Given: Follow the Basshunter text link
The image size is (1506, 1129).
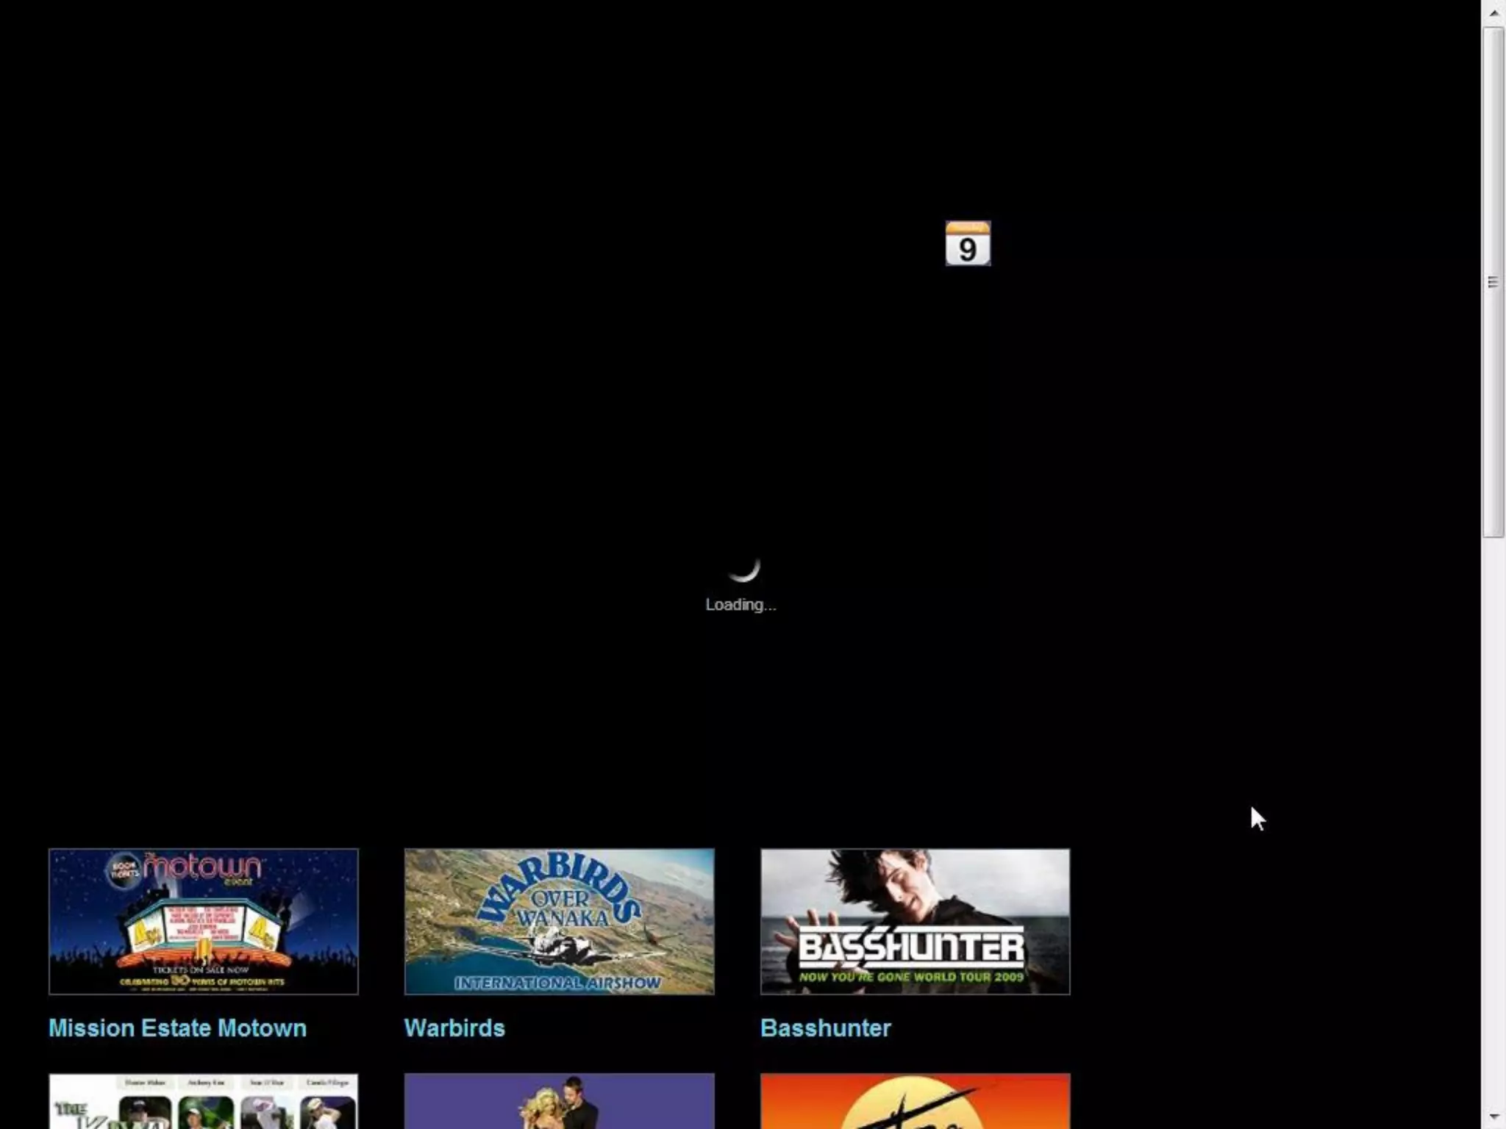Looking at the screenshot, I should coord(825,1028).
